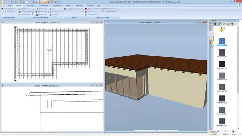Open the Anzeige ribbon tab

coord(90,5)
